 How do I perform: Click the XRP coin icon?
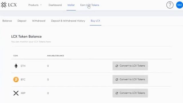[16, 93]
